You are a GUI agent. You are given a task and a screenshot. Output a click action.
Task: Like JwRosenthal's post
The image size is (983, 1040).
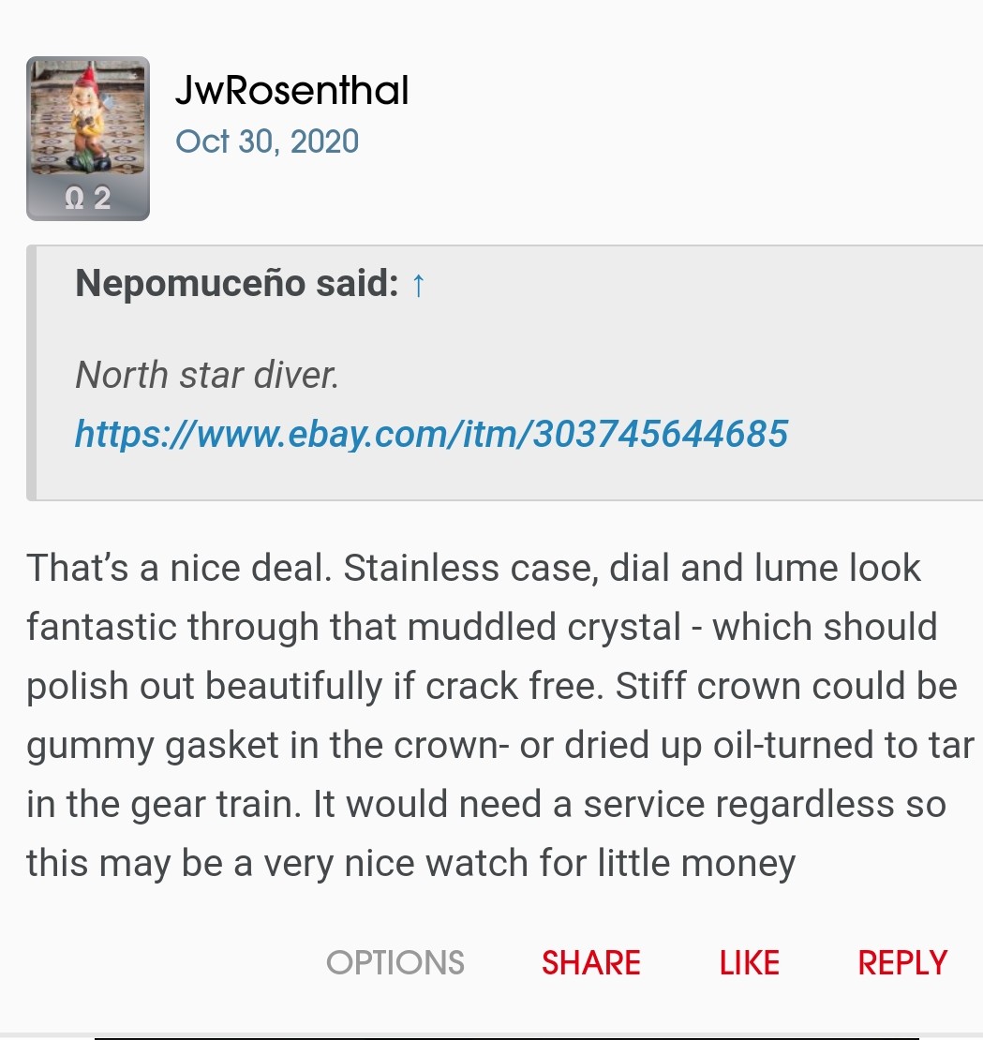click(748, 962)
